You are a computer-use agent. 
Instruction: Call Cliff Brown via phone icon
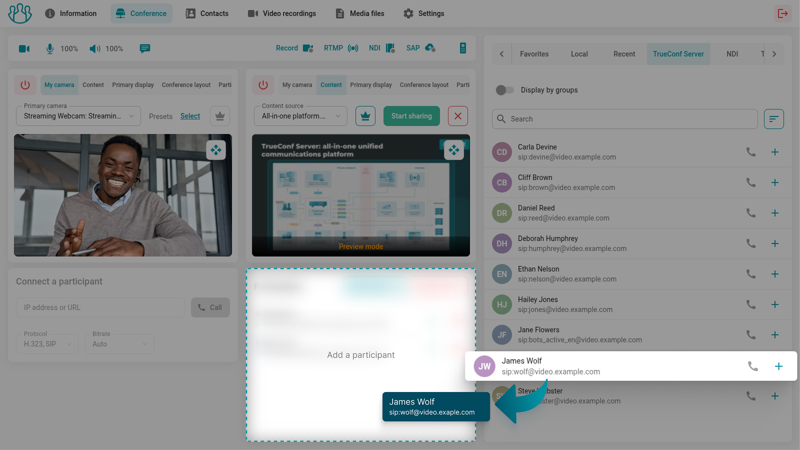[x=751, y=182]
